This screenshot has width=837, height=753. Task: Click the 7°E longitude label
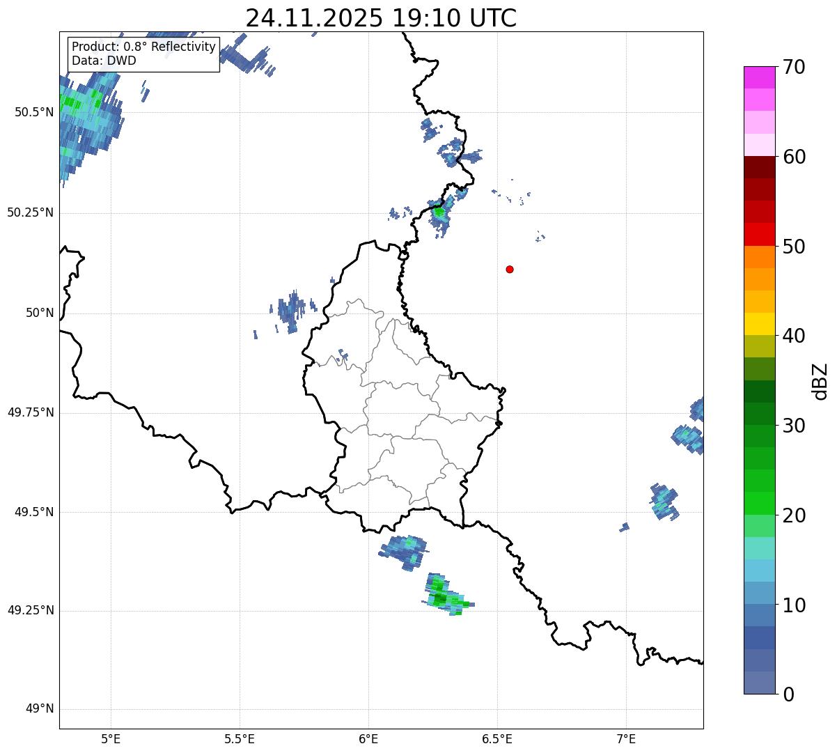click(x=626, y=738)
